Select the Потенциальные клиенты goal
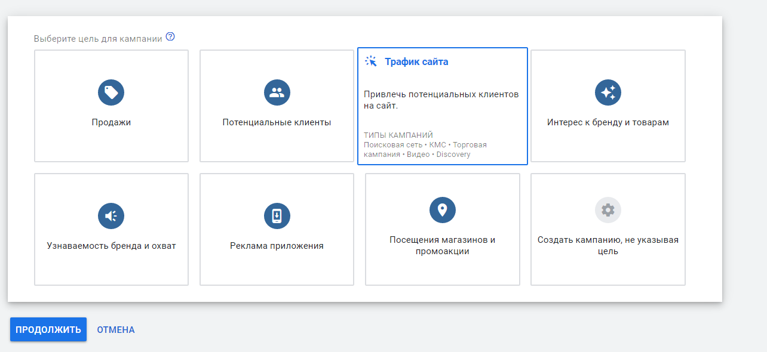This screenshot has height=352, width=767. coord(277,106)
